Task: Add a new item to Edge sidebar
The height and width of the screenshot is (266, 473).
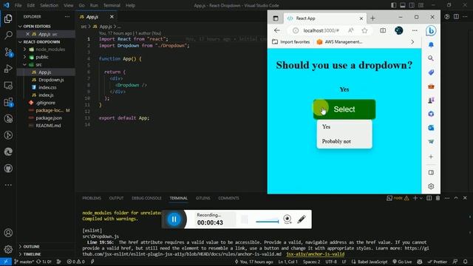Action: coord(431,157)
